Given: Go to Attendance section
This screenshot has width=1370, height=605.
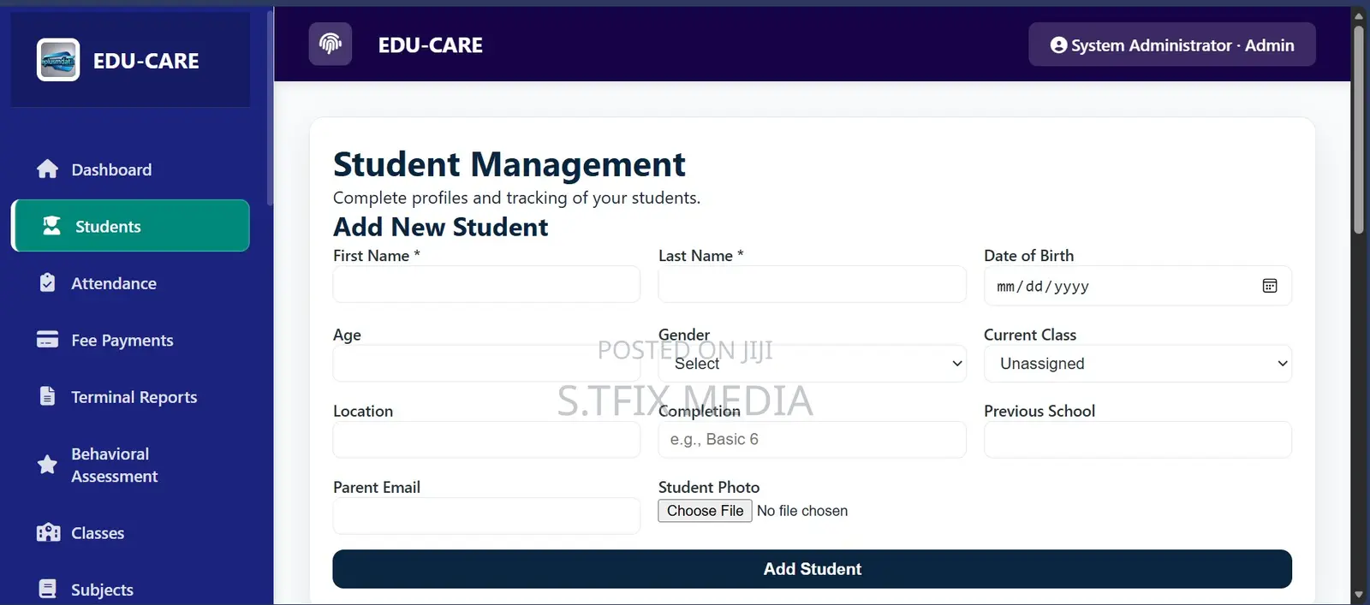Looking at the screenshot, I should point(130,282).
